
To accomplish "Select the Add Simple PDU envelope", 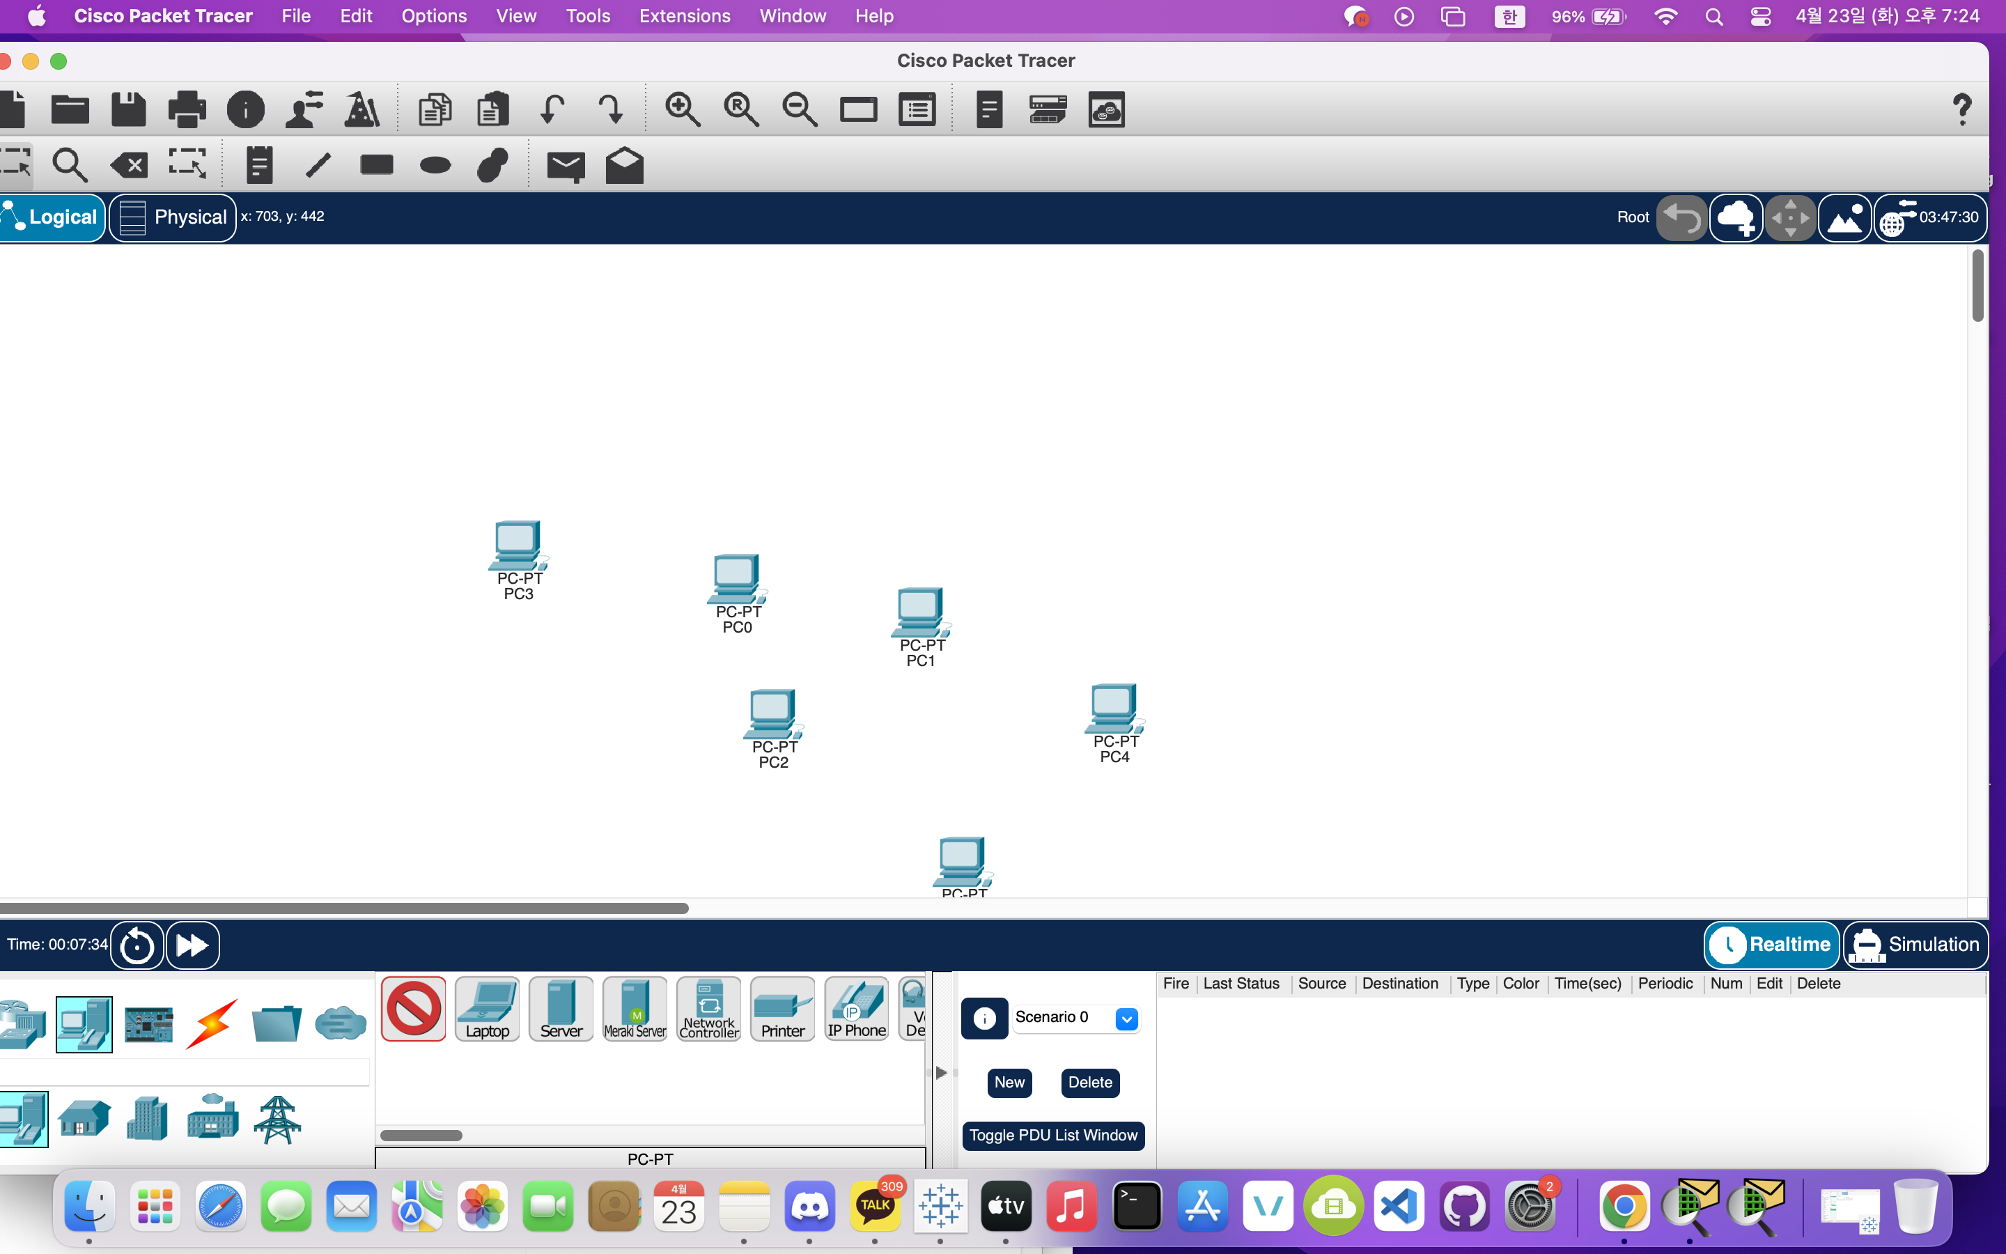I will 566,165.
